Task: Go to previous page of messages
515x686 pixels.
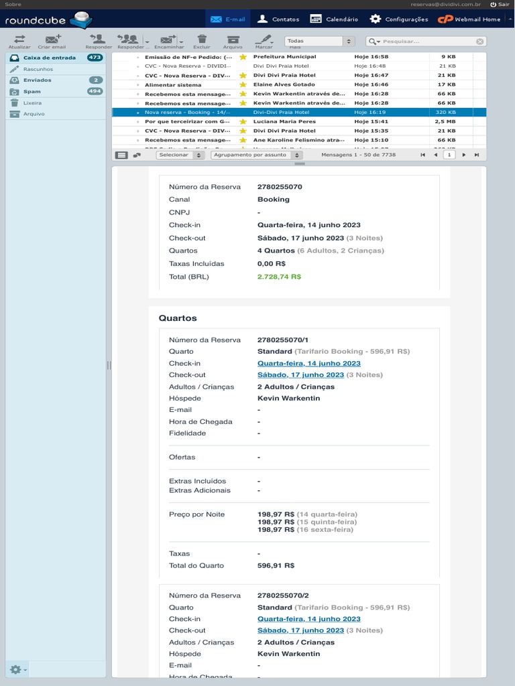Action: pos(435,155)
